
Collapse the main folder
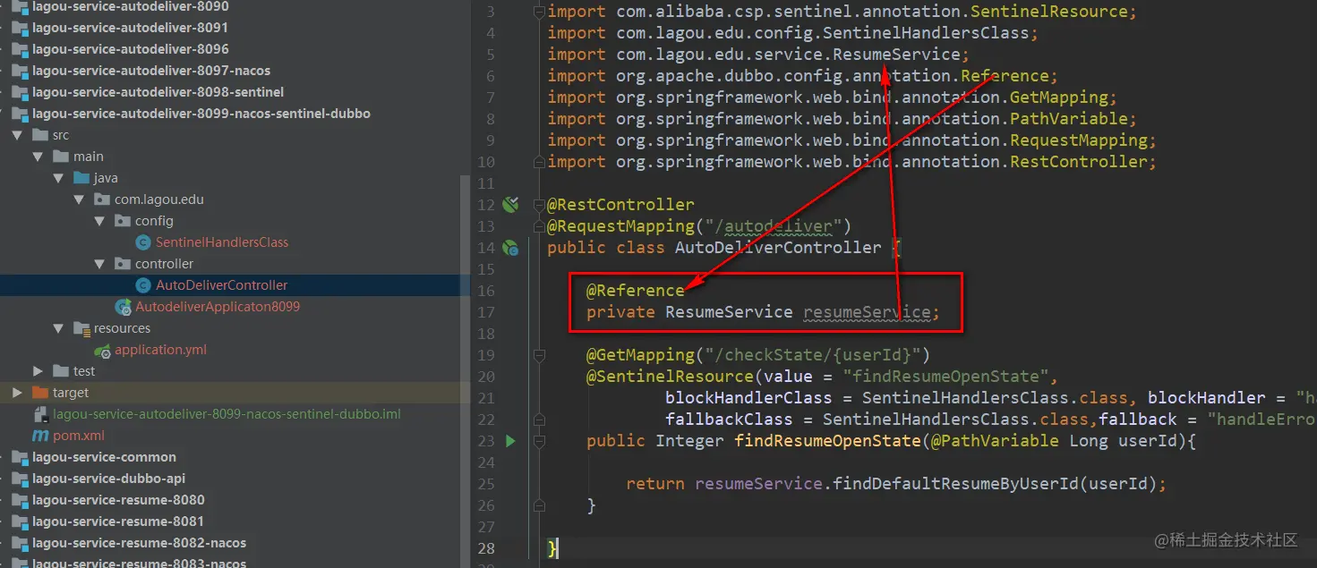tap(38, 157)
